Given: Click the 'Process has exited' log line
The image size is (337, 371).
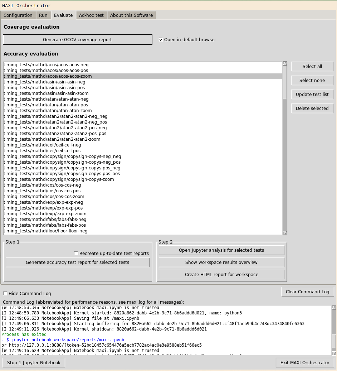Looking at the screenshot, I should (x=24, y=334).
